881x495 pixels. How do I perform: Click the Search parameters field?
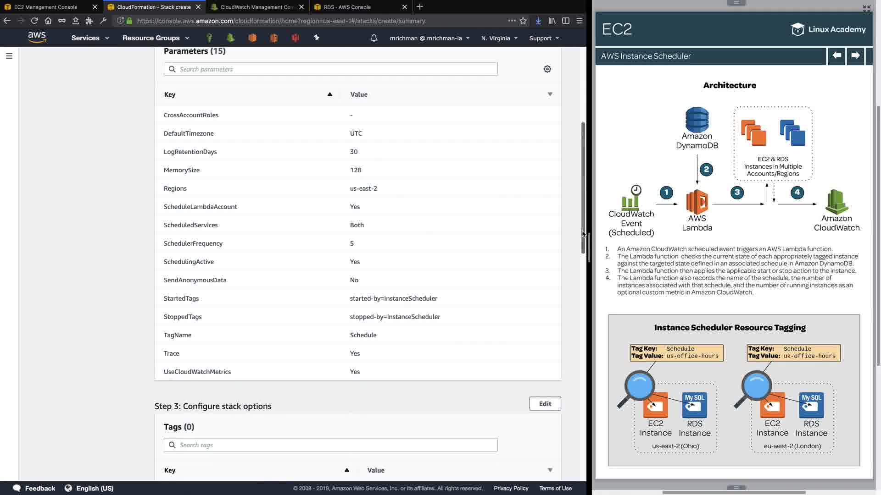click(x=330, y=69)
